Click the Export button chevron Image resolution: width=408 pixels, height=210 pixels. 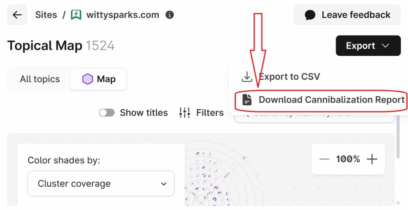(385, 46)
